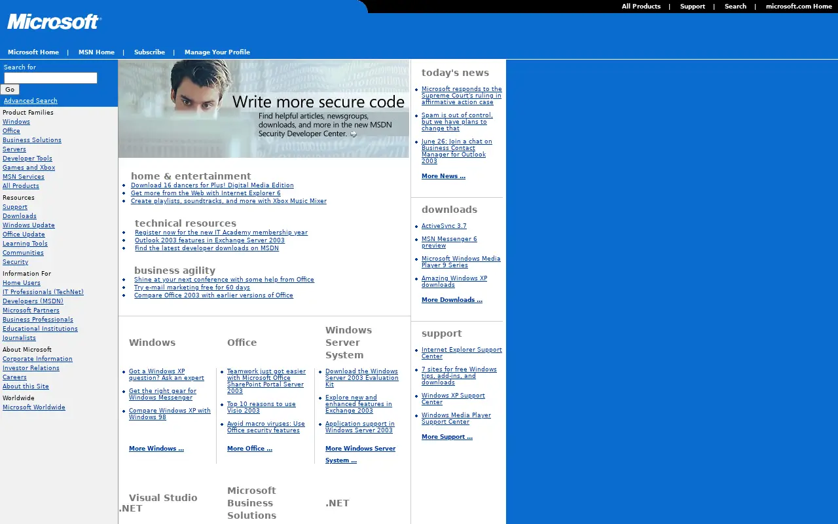
Task: Open Developer Tools product family link
Action: coord(27,159)
